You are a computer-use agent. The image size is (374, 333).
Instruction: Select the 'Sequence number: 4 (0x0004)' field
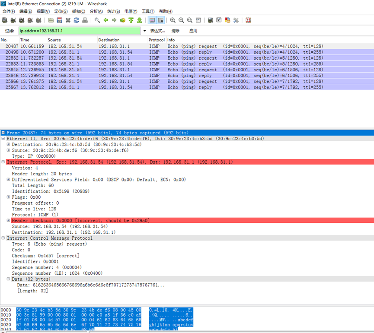tap(47, 267)
